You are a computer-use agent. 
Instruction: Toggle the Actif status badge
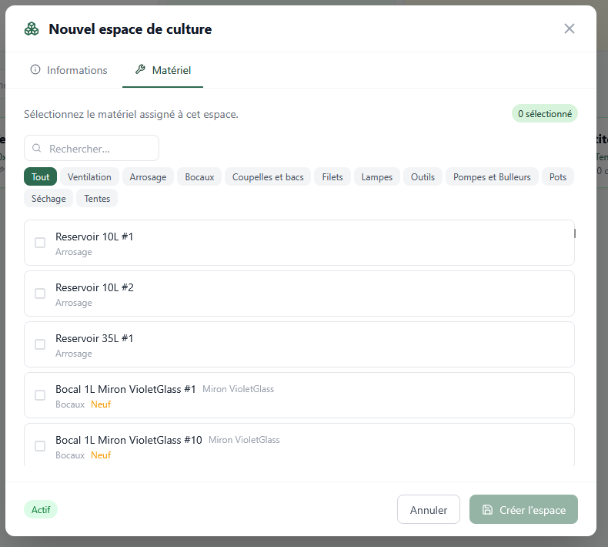pyautogui.click(x=41, y=509)
